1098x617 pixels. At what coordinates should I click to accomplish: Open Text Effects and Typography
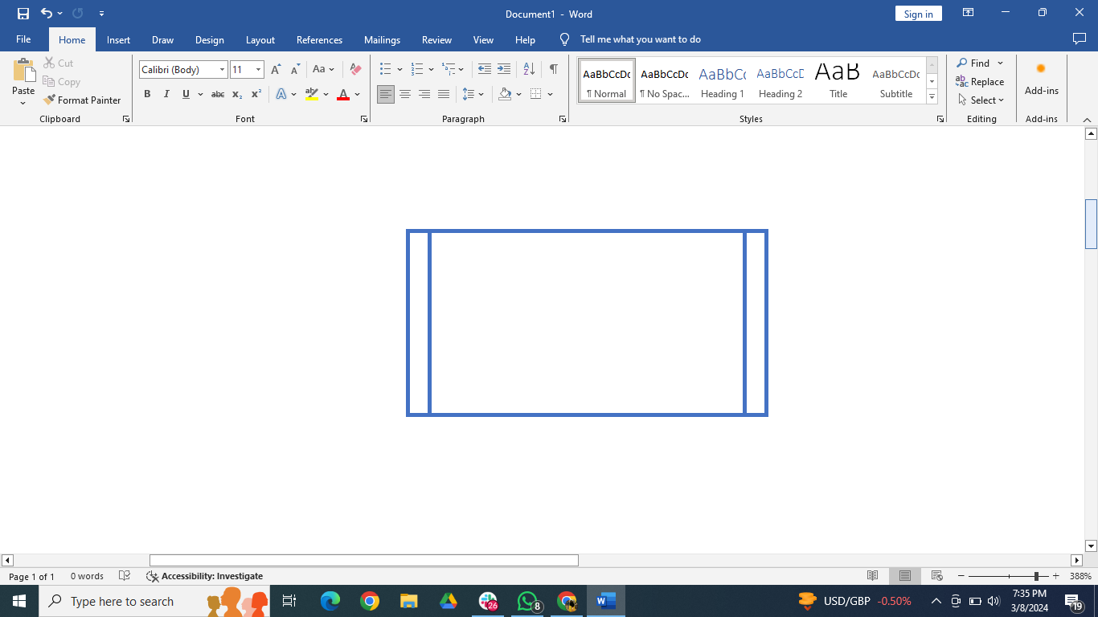click(281, 94)
